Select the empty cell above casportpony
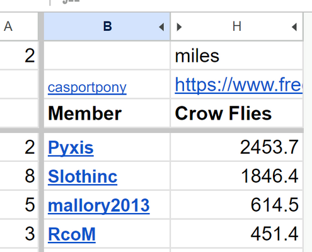The image size is (312, 252). [107, 55]
